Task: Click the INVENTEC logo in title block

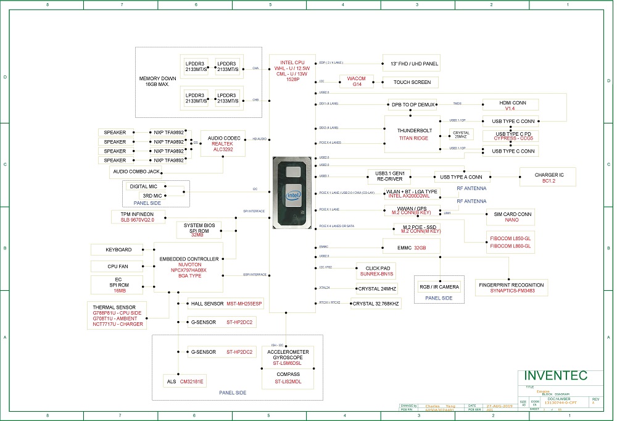Action: click(556, 376)
